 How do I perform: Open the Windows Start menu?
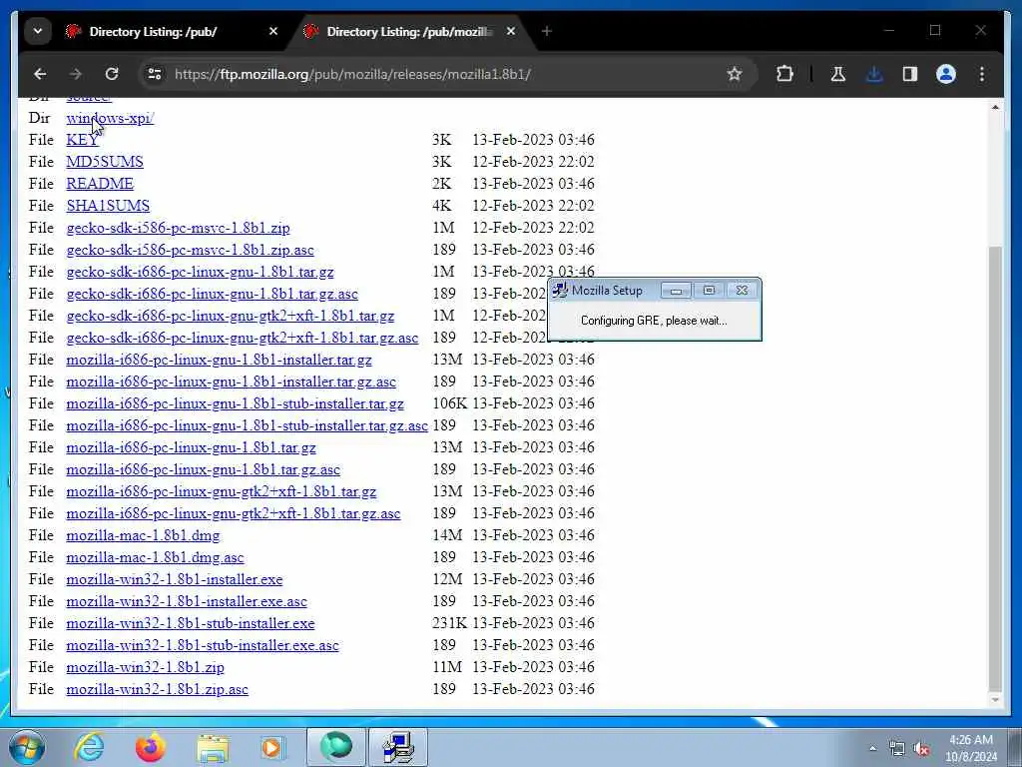click(26, 747)
